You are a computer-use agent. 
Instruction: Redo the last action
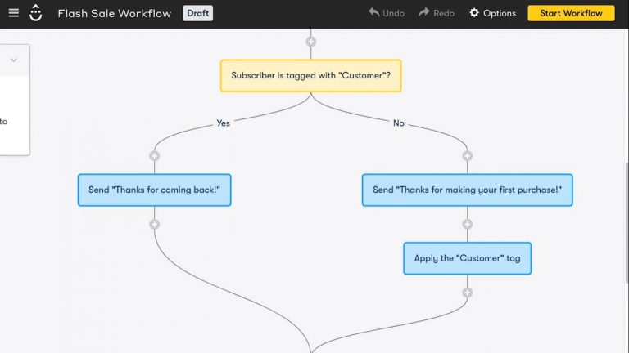(x=436, y=13)
